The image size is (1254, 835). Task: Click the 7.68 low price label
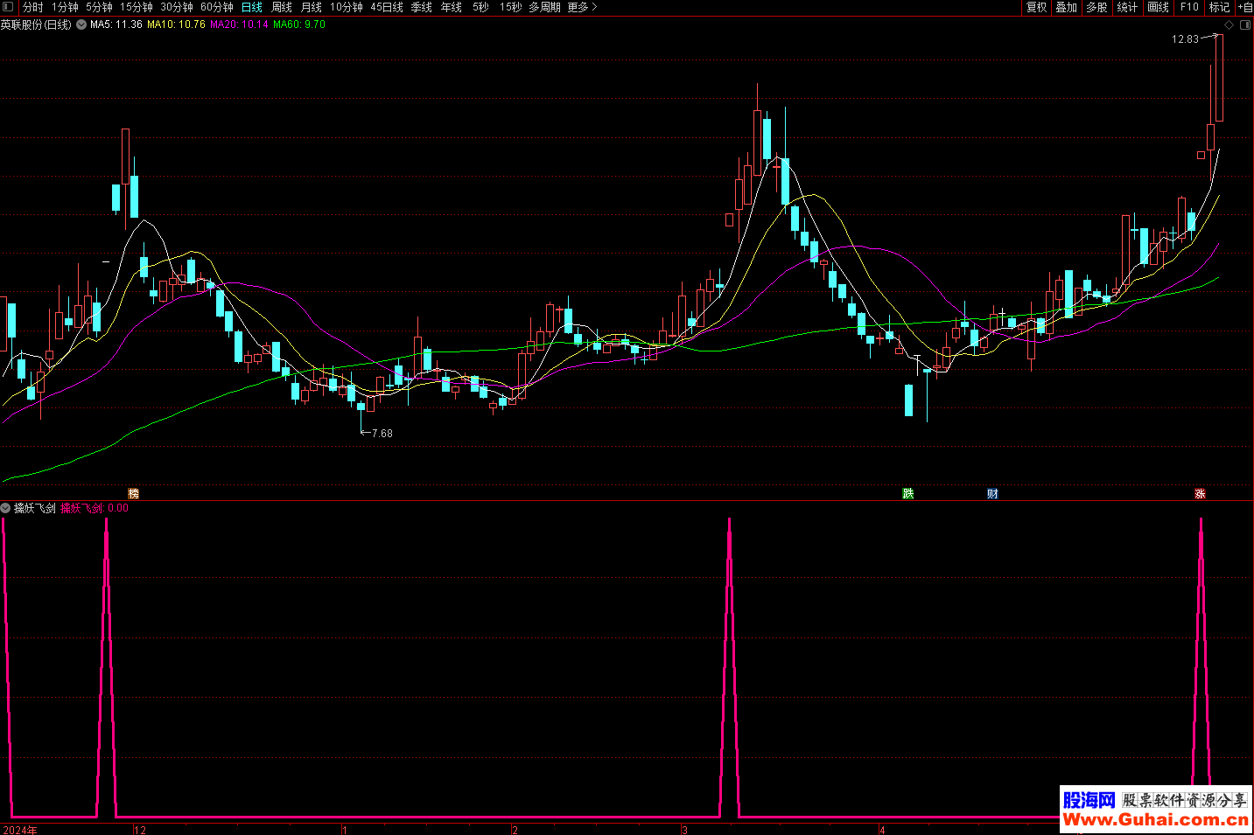click(382, 434)
